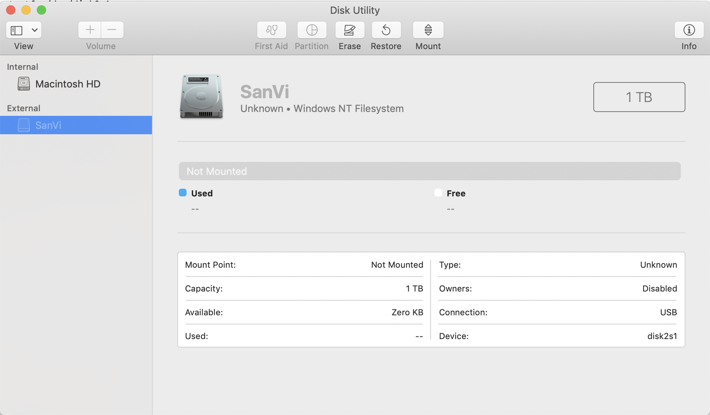Open the Partition tool

point(312,30)
